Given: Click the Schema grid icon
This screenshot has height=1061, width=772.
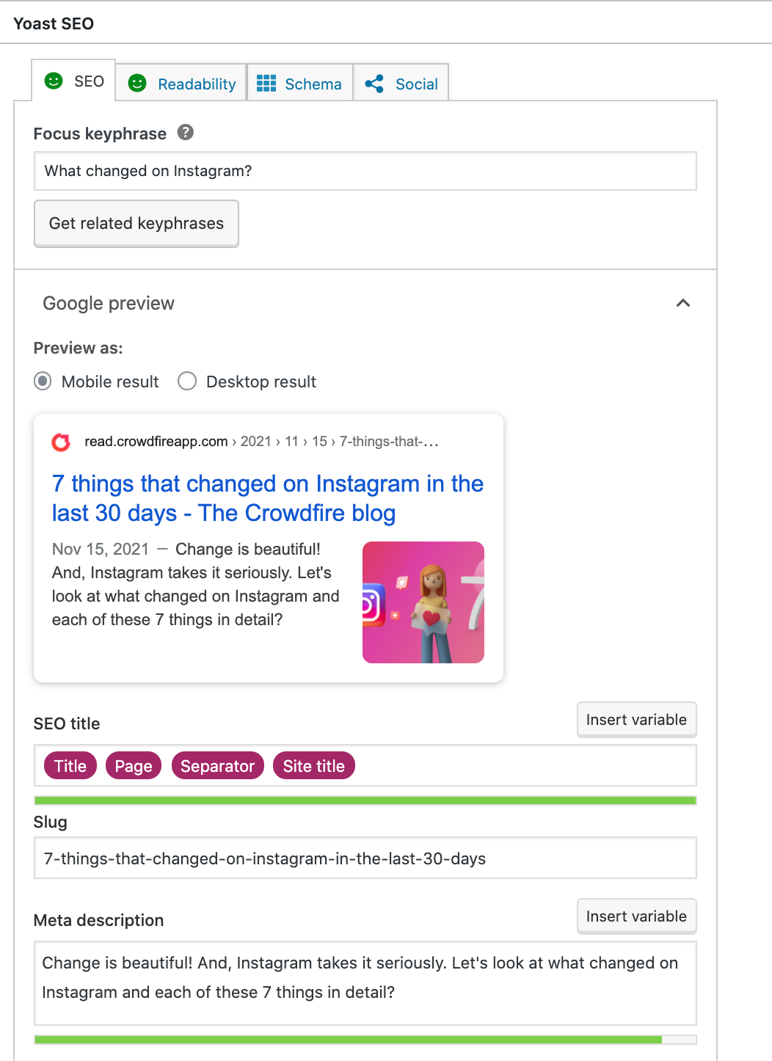Looking at the screenshot, I should coord(266,84).
